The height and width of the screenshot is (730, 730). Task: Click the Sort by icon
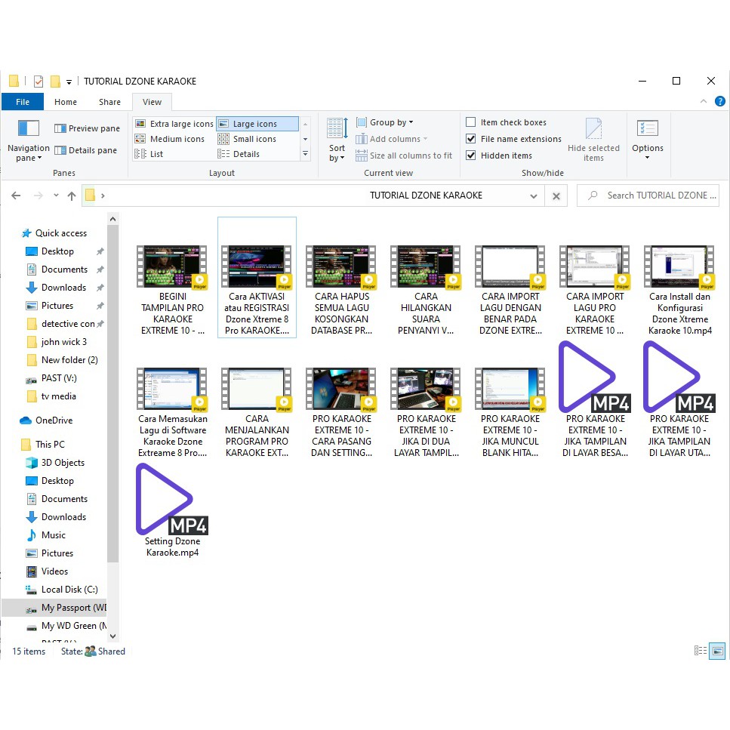click(x=337, y=128)
